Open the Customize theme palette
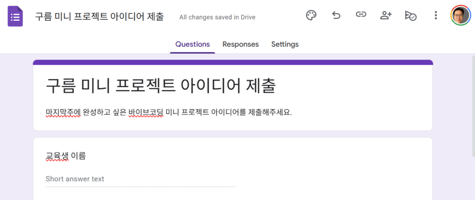The height and width of the screenshot is (200, 475). (x=311, y=15)
